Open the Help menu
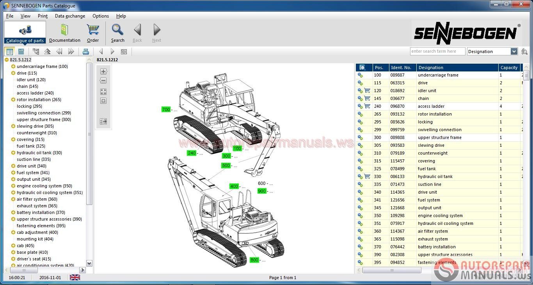The width and height of the screenshot is (533, 285). click(121, 16)
